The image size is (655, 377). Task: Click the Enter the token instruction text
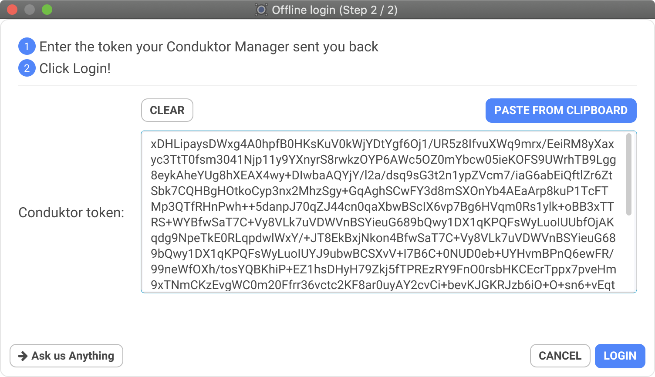point(209,47)
